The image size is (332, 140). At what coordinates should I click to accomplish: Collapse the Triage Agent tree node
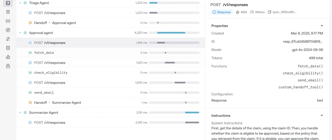pos(20,3)
